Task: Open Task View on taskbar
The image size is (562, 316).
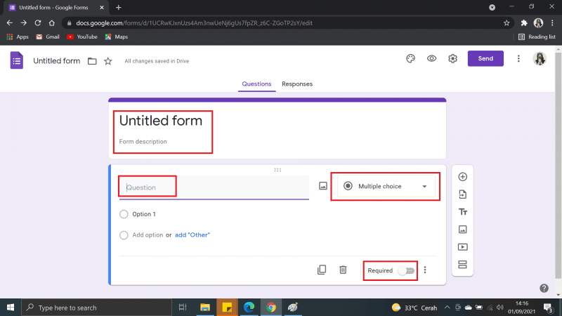Action: (183, 308)
